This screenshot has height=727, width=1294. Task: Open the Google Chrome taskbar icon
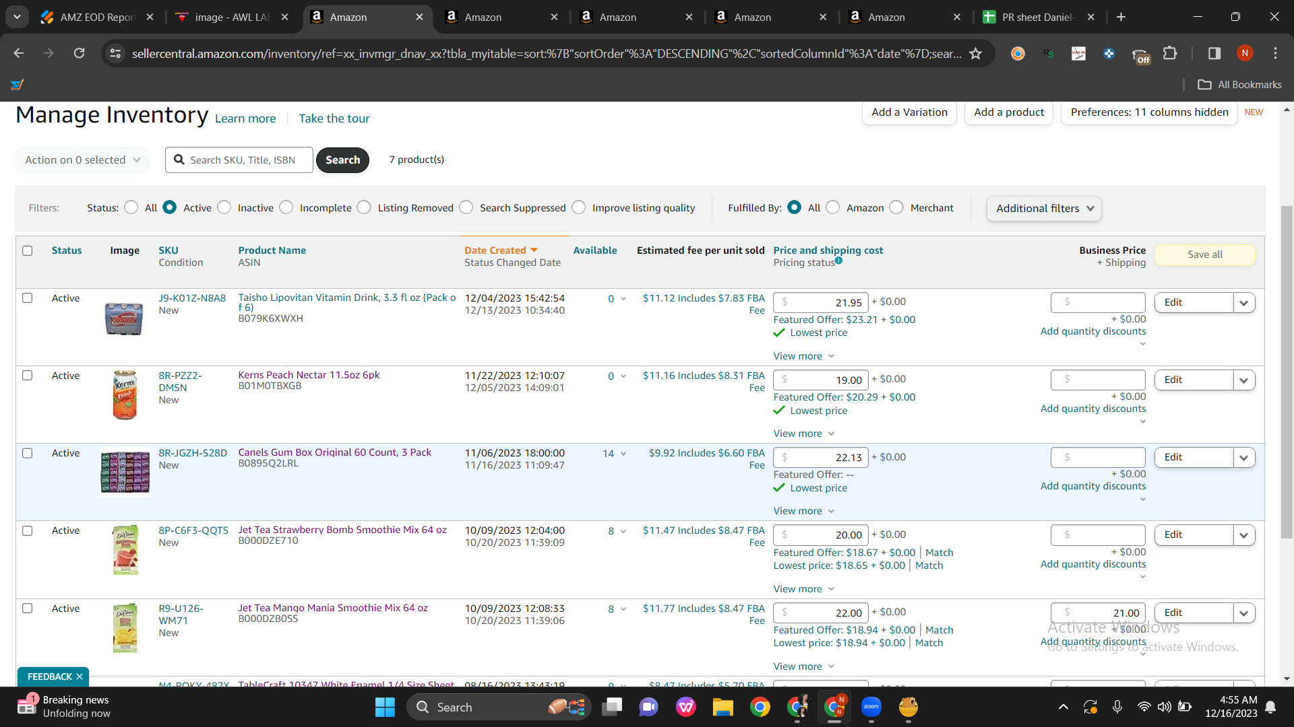(760, 707)
